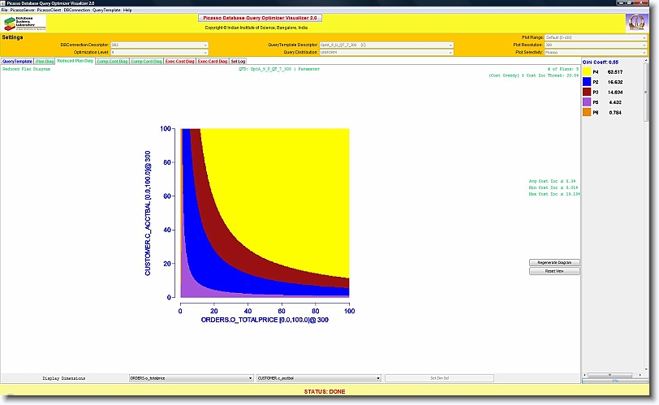The width and height of the screenshot is (659, 405).
Task: Switch to the Exec Card Diag tab
Action: (x=212, y=61)
